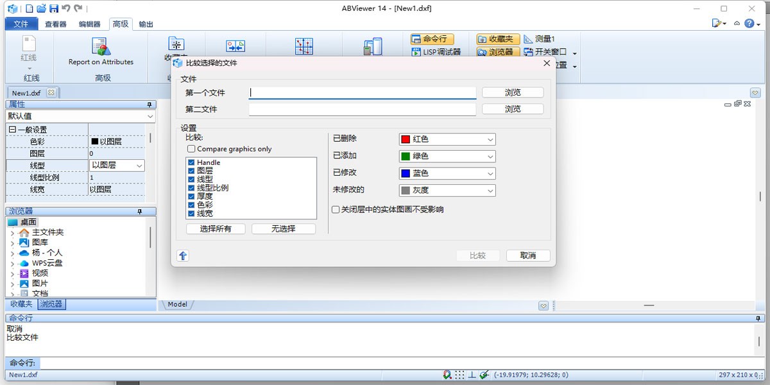Open the 已删除 color dropdown (红色)
The width and height of the screenshot is (770, 385).
click(447, 139)
